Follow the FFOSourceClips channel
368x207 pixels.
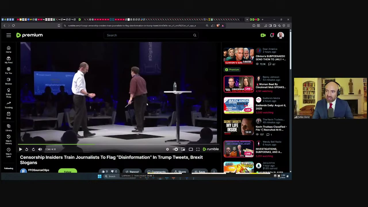tap(68, 171)
